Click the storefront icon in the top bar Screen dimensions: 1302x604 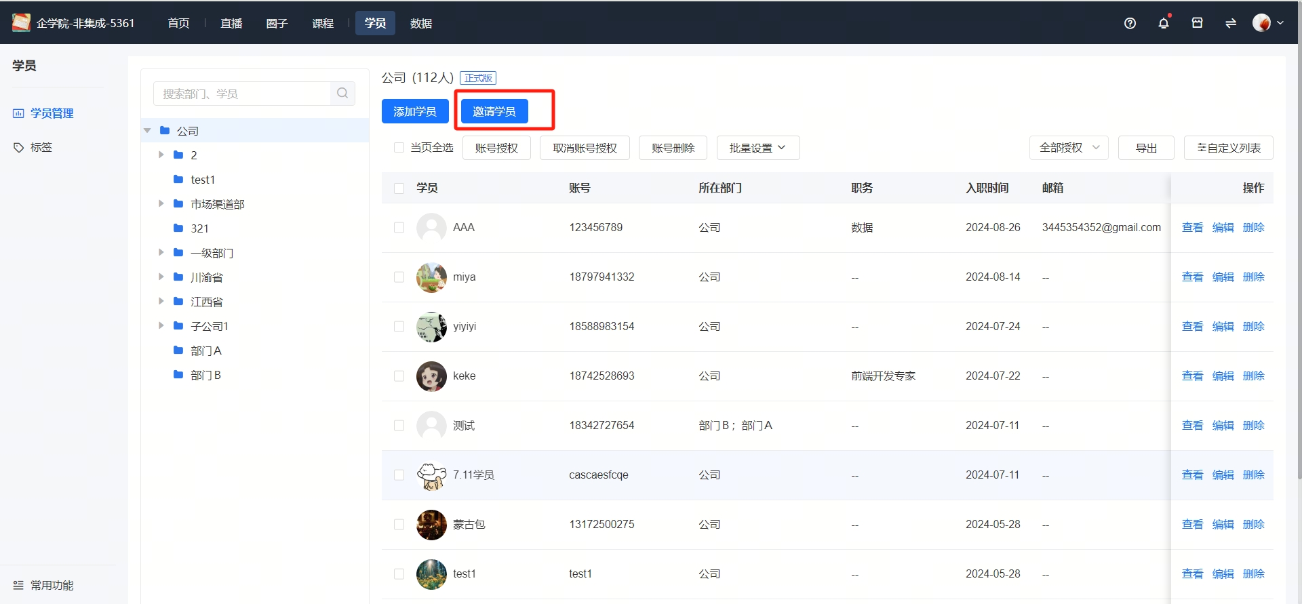pos(1197,23)
